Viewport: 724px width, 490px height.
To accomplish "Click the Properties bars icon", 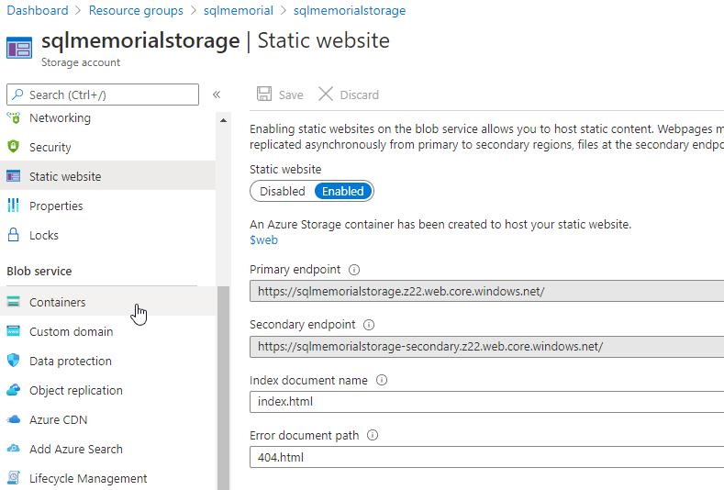I will pos(13,206).
